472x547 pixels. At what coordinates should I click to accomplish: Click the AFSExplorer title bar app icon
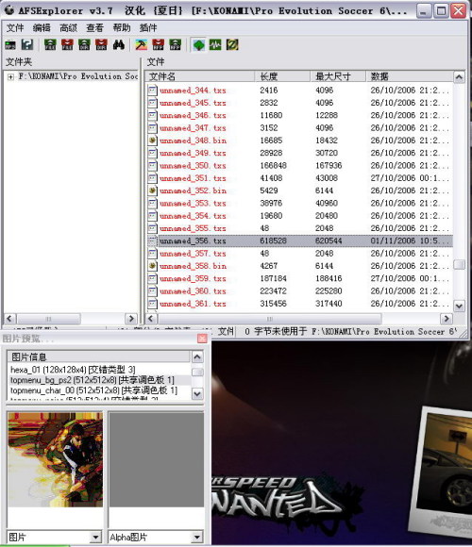click(x=9, y=10)
